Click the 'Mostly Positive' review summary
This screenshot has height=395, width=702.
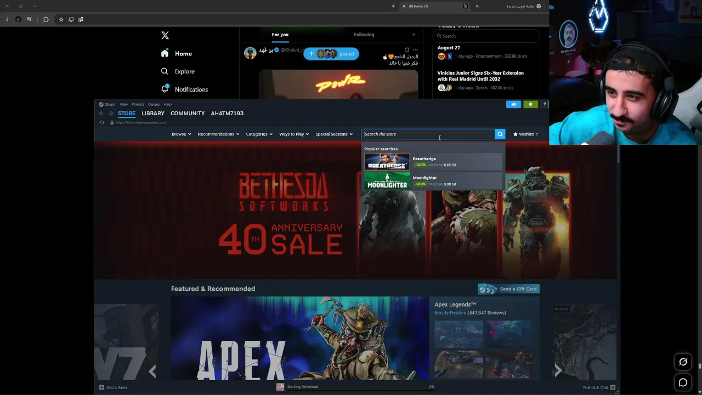[450, 313]
